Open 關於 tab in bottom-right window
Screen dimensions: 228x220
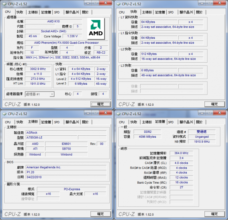tap(199, 122)
